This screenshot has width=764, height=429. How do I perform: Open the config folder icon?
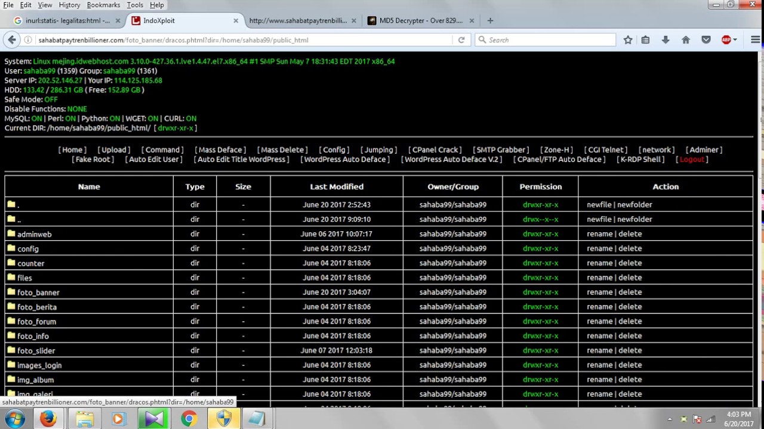(x=11, y=248)
